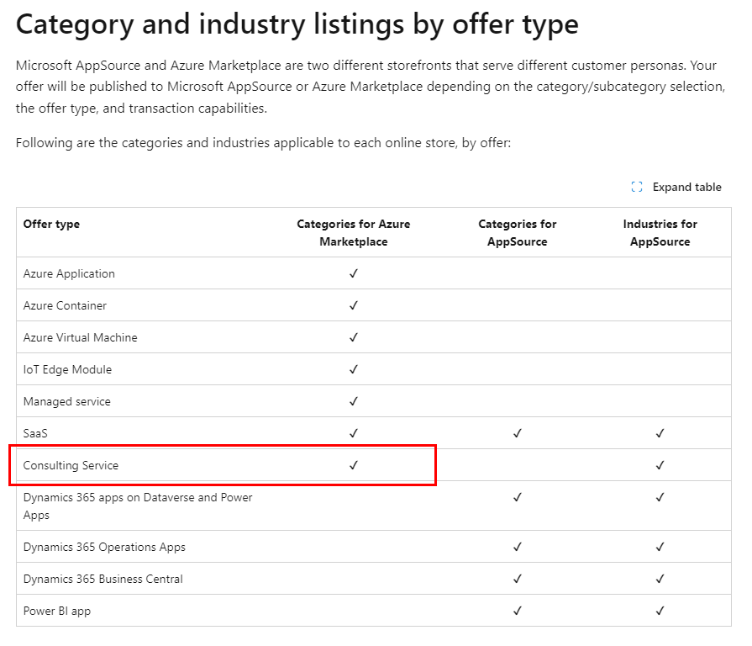Click the IoT Edge Module row label
The width and height of the screenshot is (752, 646).
pyautogui.click(x=67, y=369)
